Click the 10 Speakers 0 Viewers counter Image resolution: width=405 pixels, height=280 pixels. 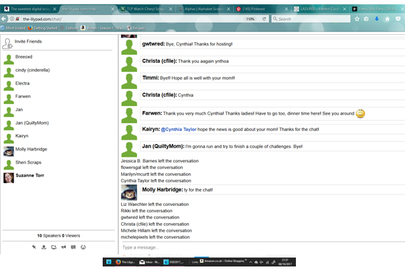coord(58,236)
